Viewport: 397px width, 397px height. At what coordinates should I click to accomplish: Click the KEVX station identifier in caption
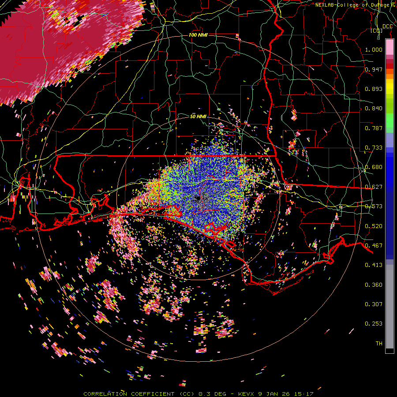pyautogui.click(x=247, y=394)
